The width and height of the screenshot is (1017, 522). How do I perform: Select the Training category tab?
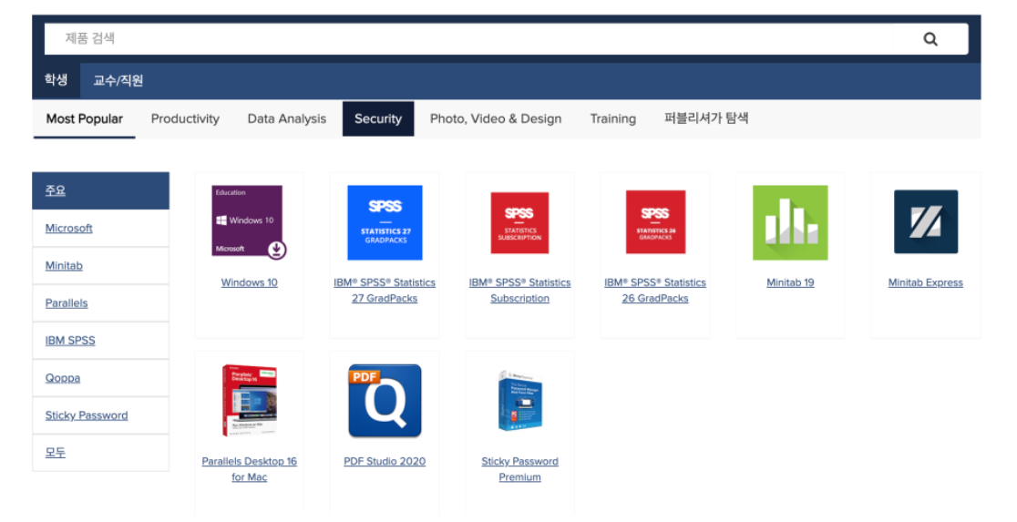point(613,118)
